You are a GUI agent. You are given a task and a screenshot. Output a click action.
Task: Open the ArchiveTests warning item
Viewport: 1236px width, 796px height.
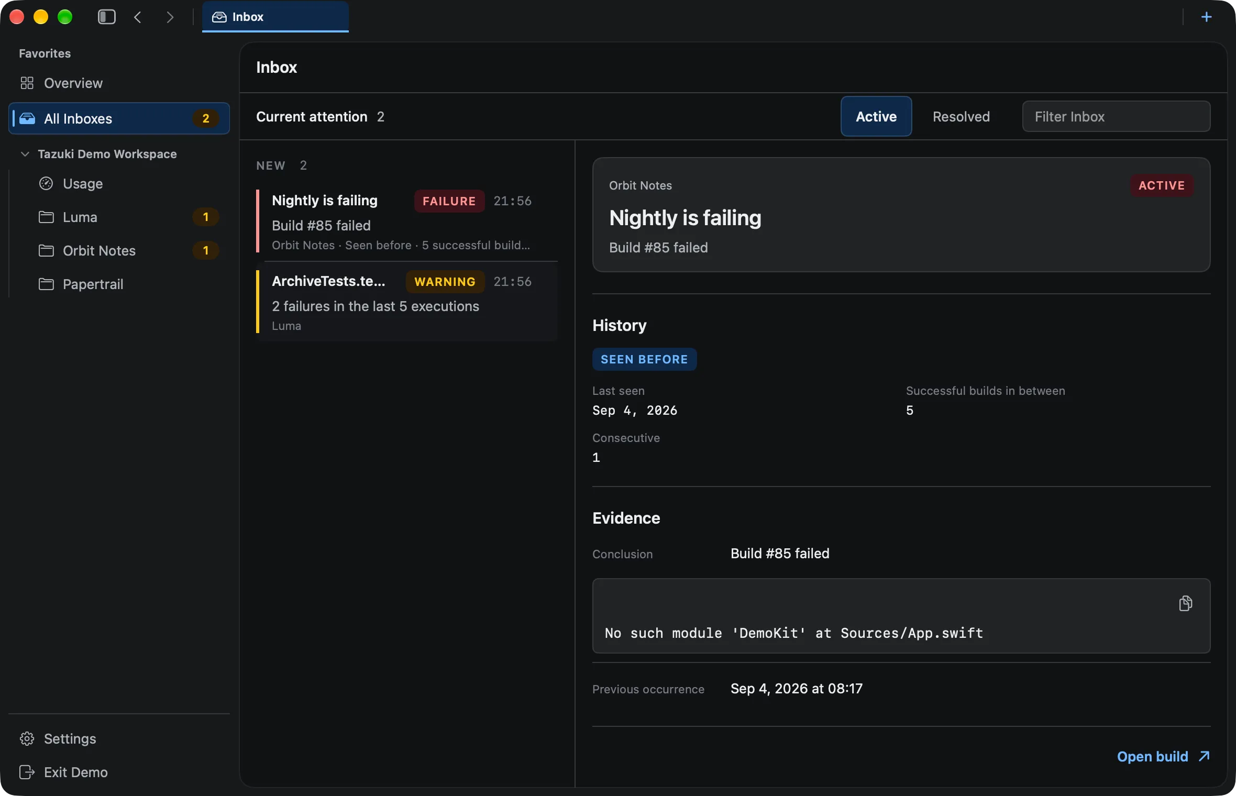coord(407,302)
